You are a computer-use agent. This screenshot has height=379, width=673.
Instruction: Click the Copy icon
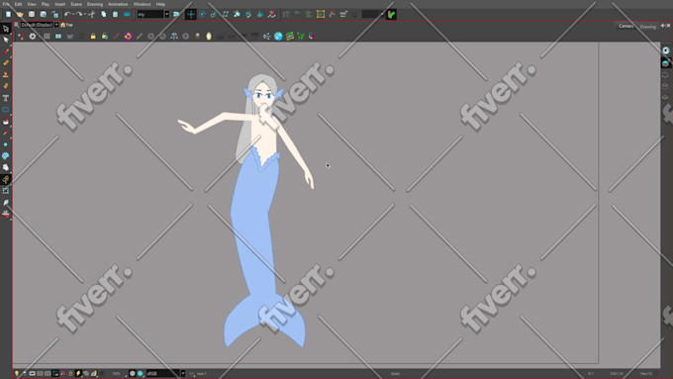[104, 14]
